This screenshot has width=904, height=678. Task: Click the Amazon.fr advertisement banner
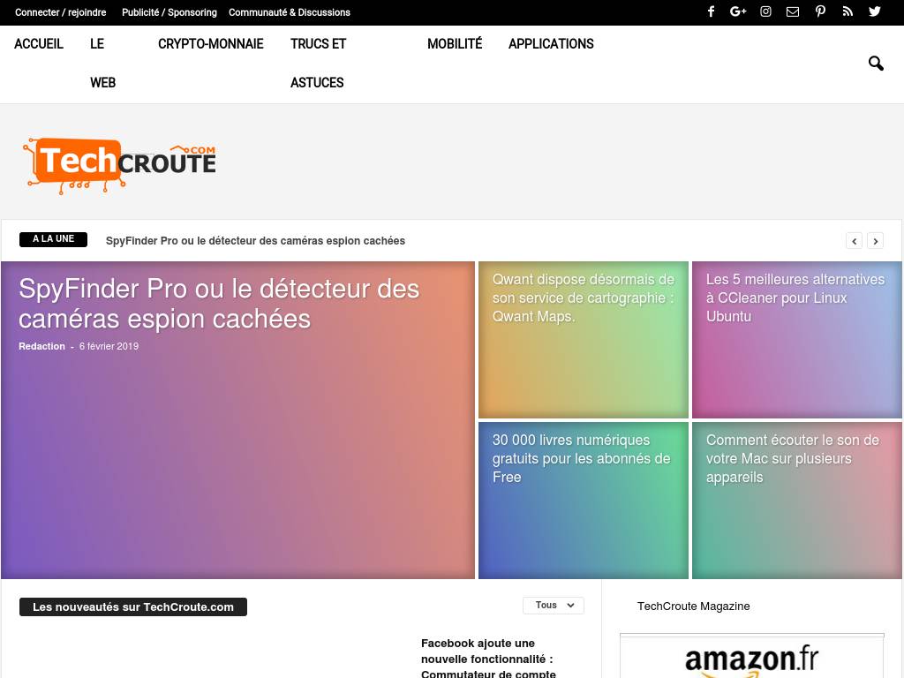pos(751,659)
